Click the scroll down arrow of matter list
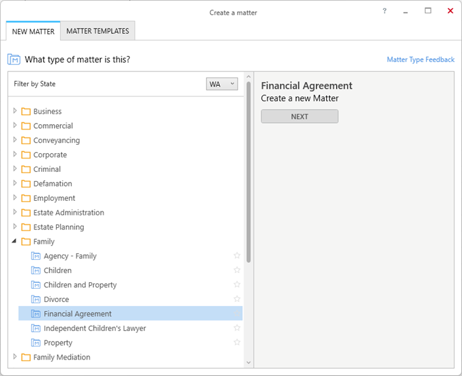462x376 pixels. (x=248, y=362)
